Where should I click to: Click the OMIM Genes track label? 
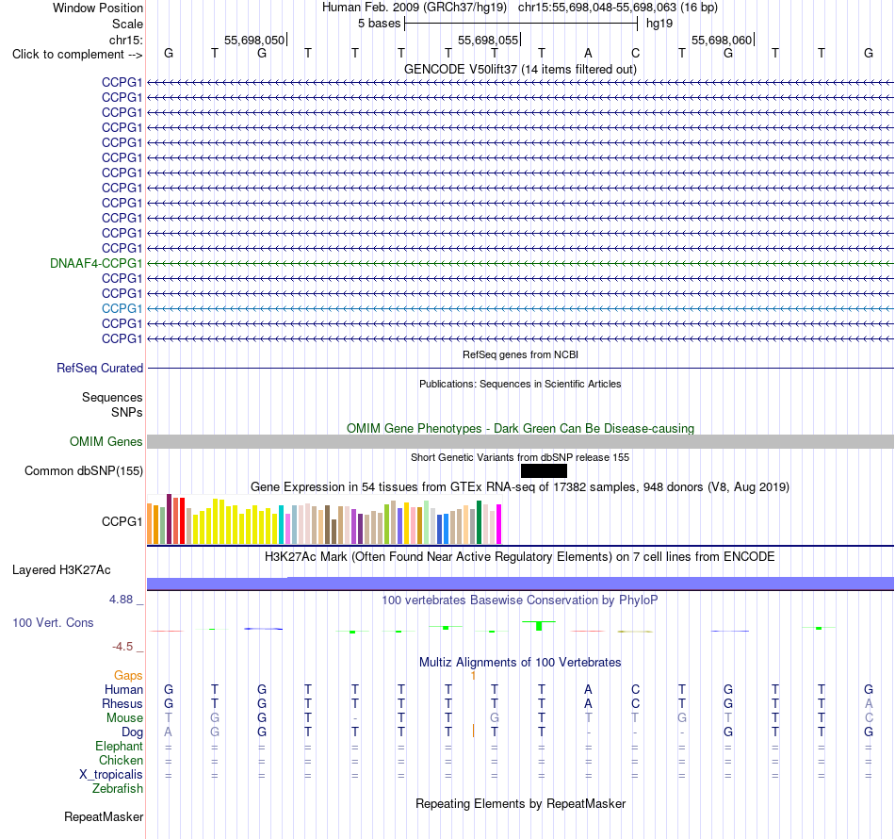[106, 441]
